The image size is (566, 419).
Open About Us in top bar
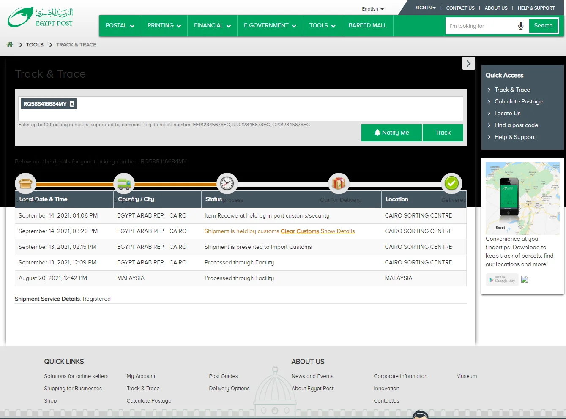(x=496, y=8)
